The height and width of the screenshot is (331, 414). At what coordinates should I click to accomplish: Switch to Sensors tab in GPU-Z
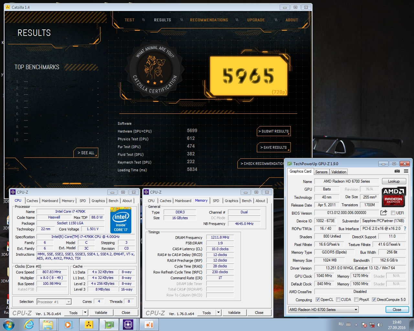[x=321, y=172]
